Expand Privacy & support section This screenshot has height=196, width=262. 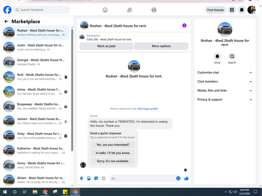225,100
